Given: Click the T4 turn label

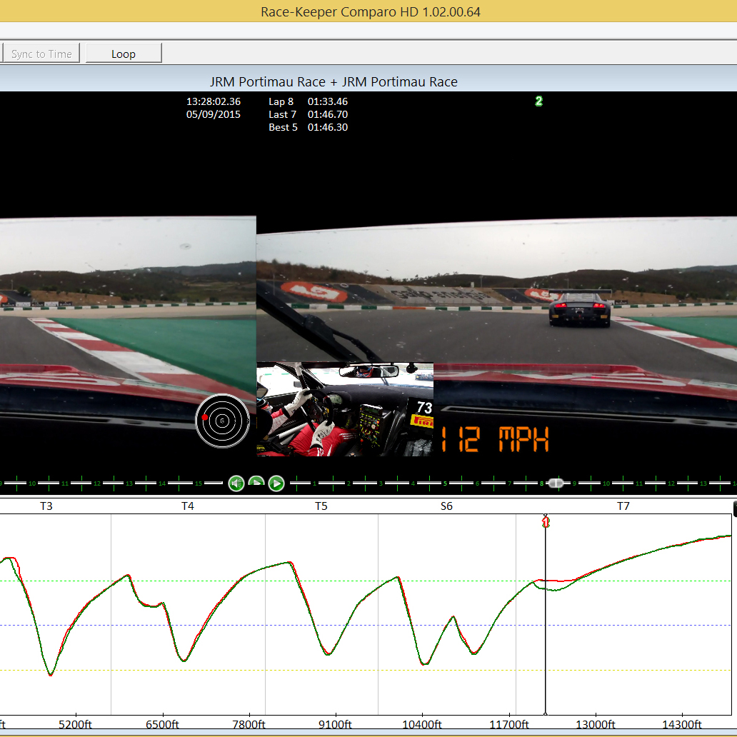Looking at the screenshot, I should pyautogui.click(x=188, y=506).
